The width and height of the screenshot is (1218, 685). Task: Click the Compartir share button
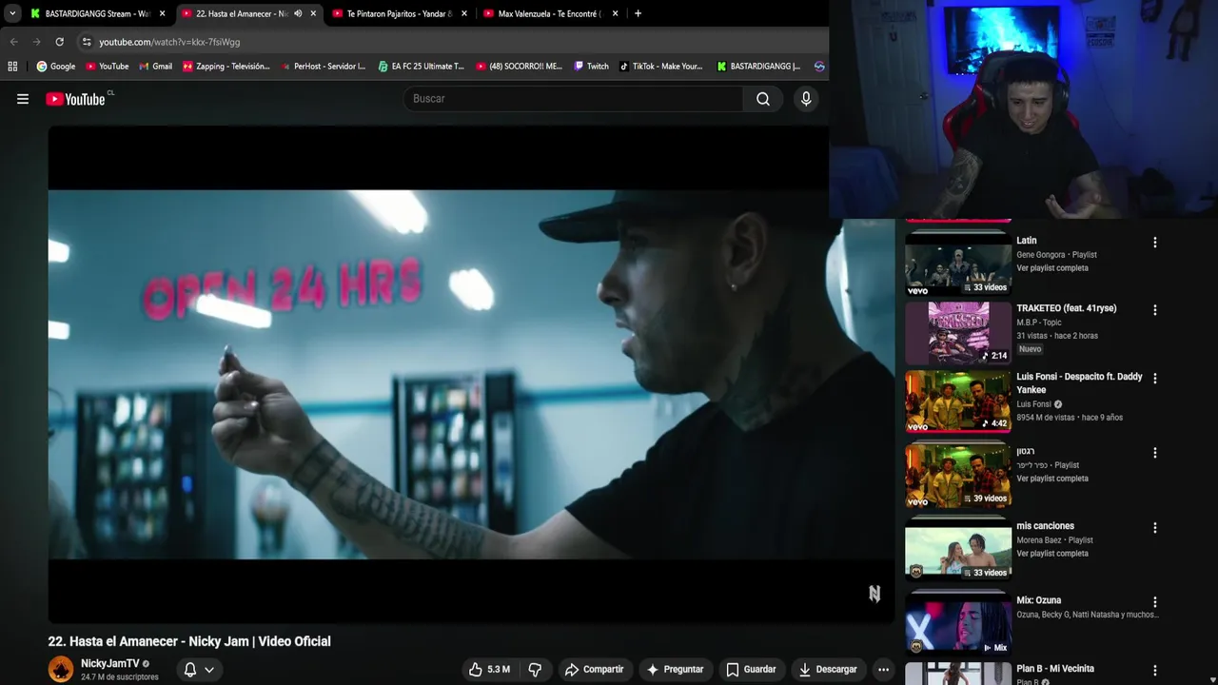click(594, 670)
